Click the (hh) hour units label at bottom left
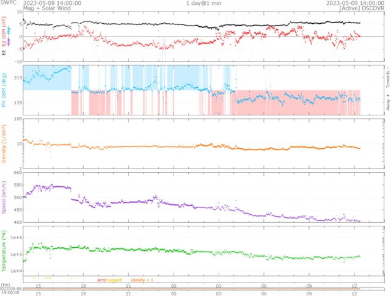The width and height of the screenshot is (391, 296). tap(5, 285)
